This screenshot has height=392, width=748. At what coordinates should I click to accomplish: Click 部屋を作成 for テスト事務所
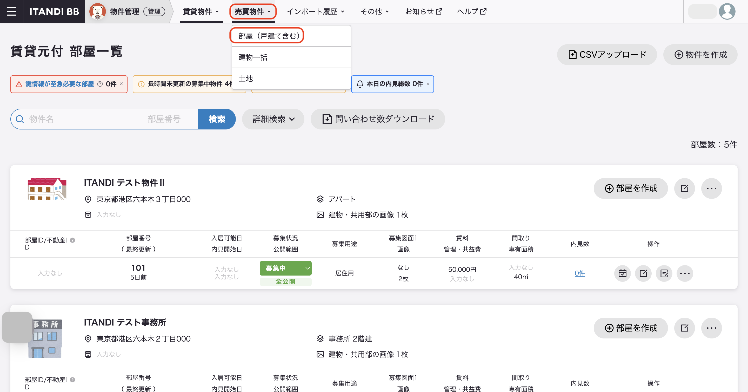click(630, 328)
